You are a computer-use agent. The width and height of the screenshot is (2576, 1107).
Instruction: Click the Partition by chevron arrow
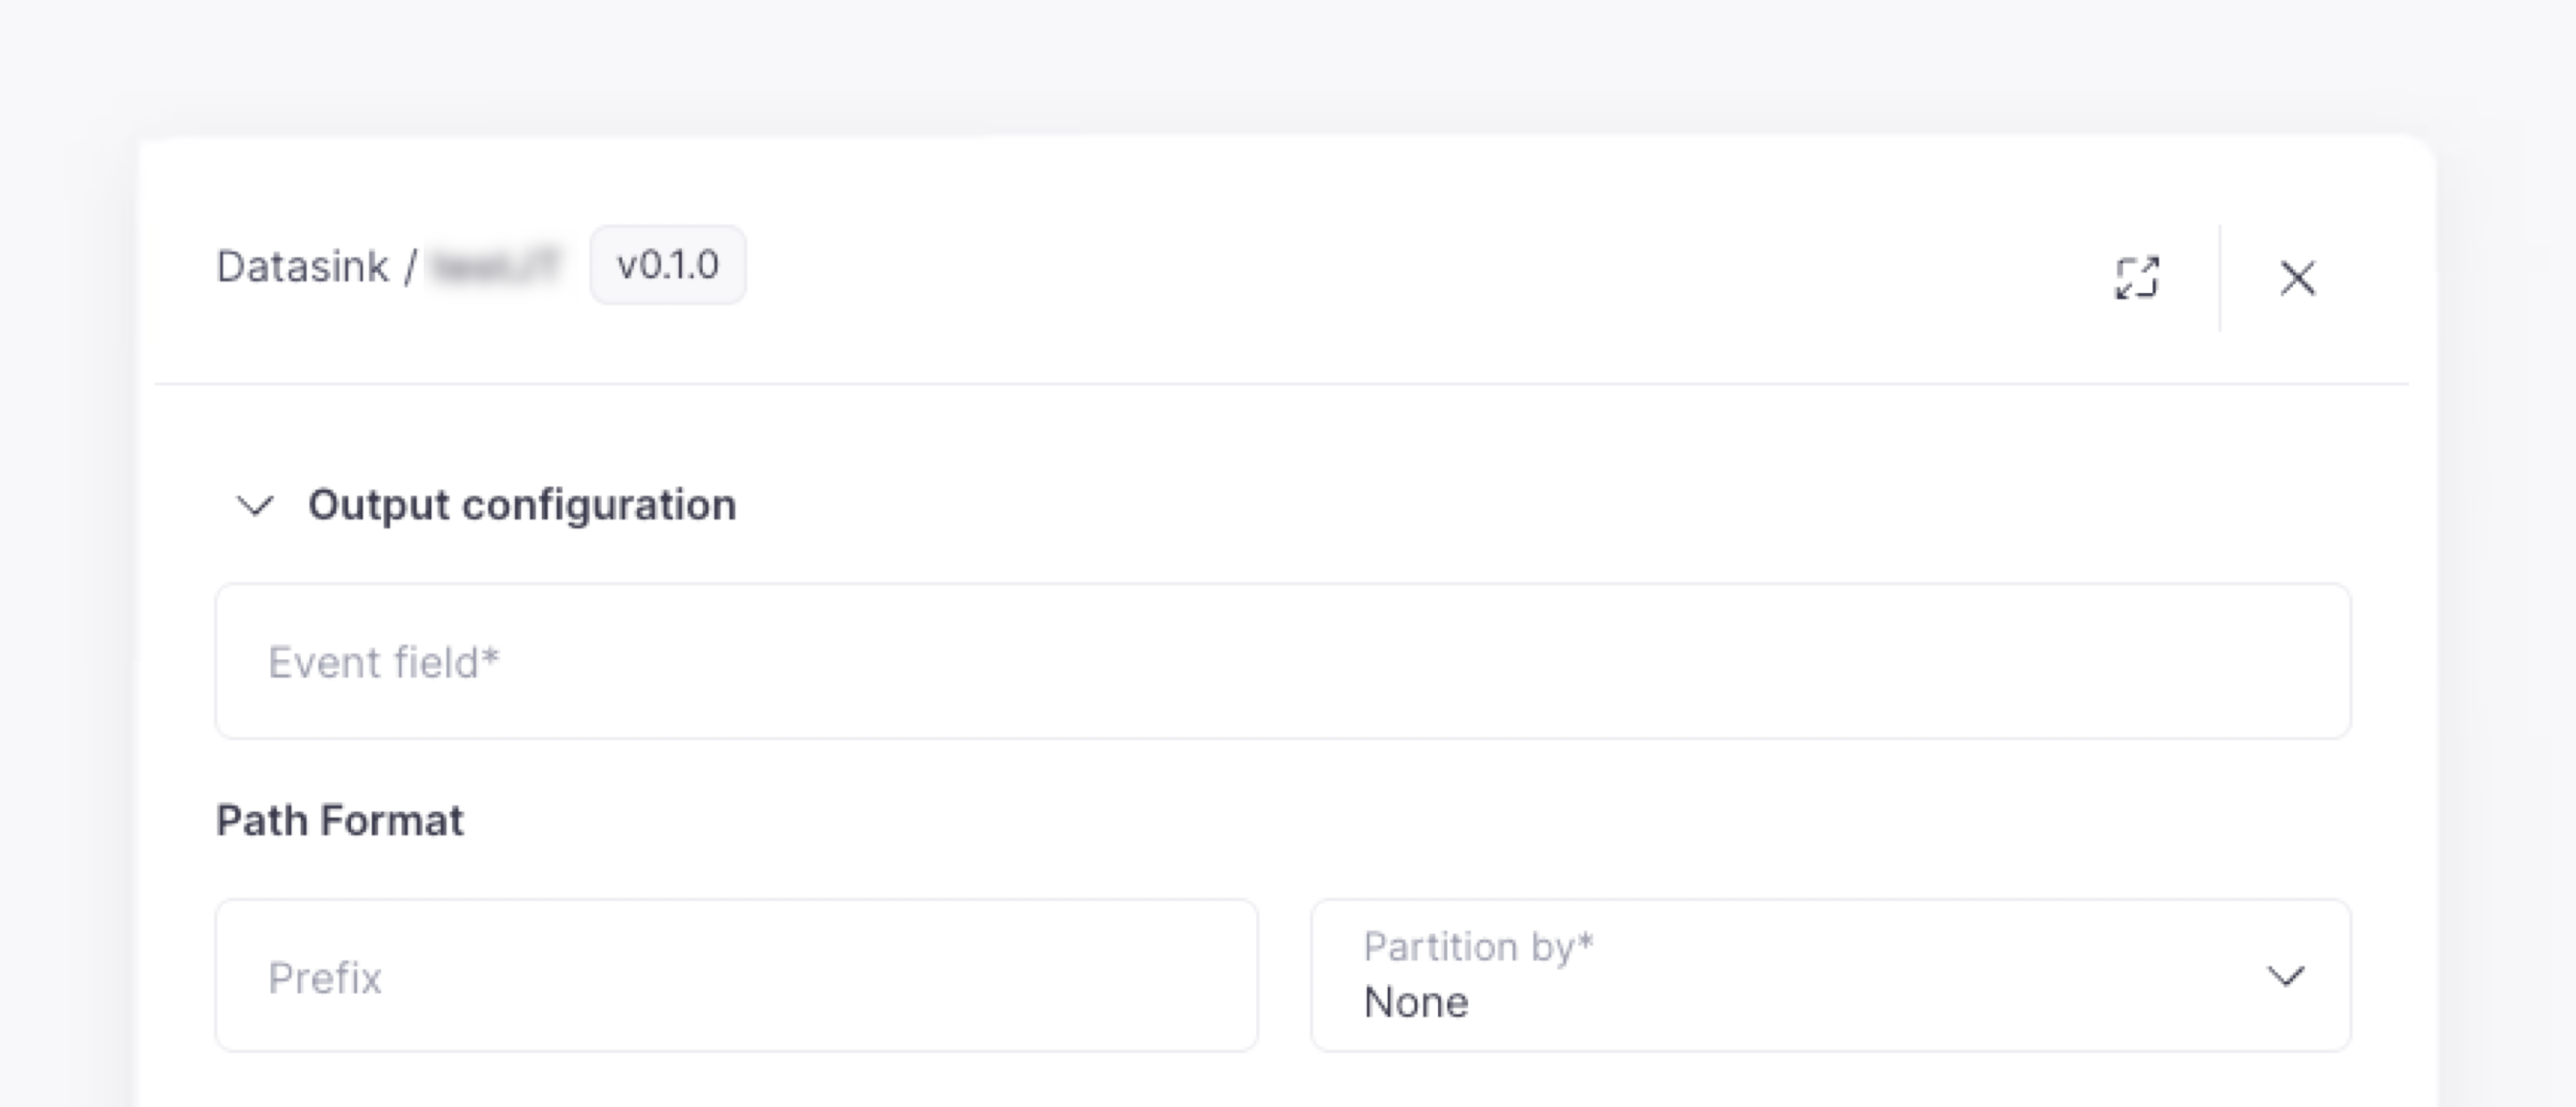point(2285,975)
